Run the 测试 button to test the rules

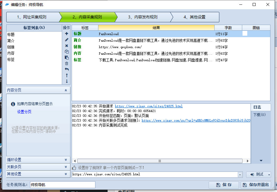click(259, 174)
